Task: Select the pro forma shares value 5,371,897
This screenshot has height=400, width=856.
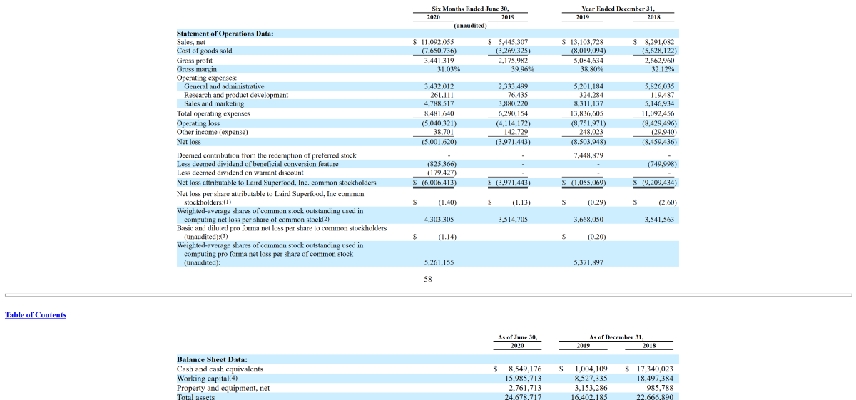Action: tap(588, 262)
